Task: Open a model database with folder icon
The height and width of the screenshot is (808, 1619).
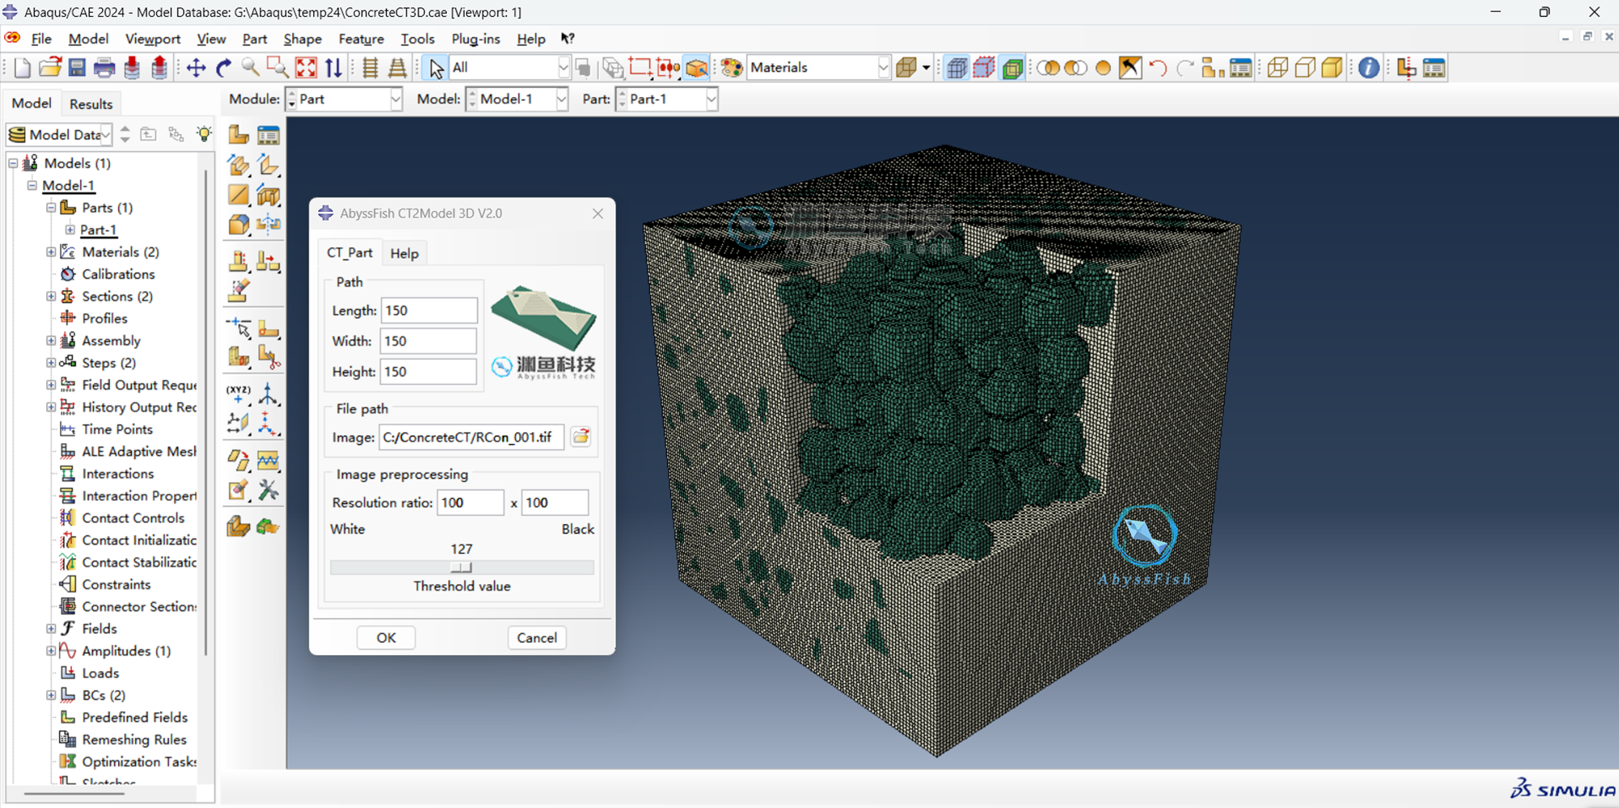Action: pos(50,68)
